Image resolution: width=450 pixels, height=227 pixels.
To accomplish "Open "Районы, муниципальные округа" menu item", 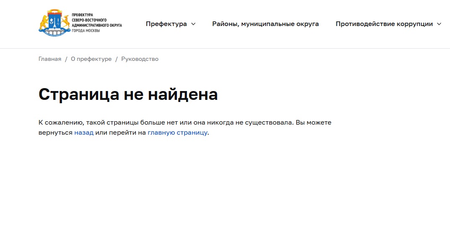I will [x=265, y=24].
